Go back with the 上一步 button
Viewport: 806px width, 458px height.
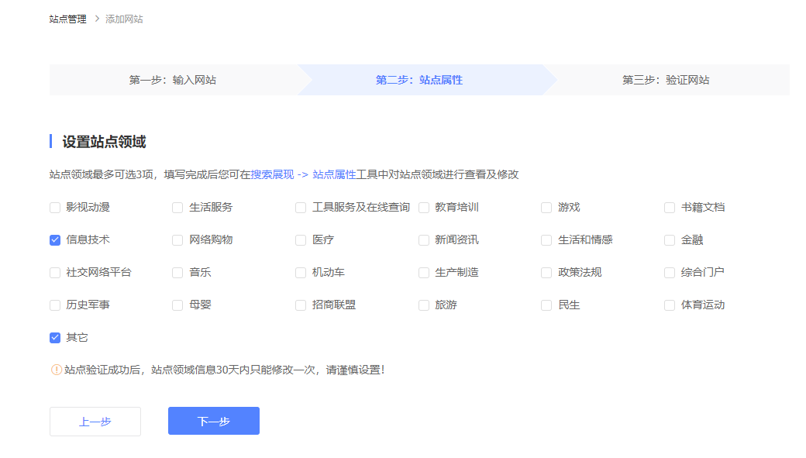tap(95, 422)
